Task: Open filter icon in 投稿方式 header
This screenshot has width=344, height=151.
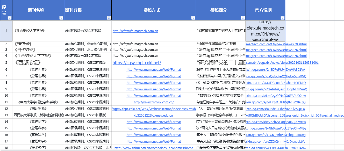Action: point(193,18)
